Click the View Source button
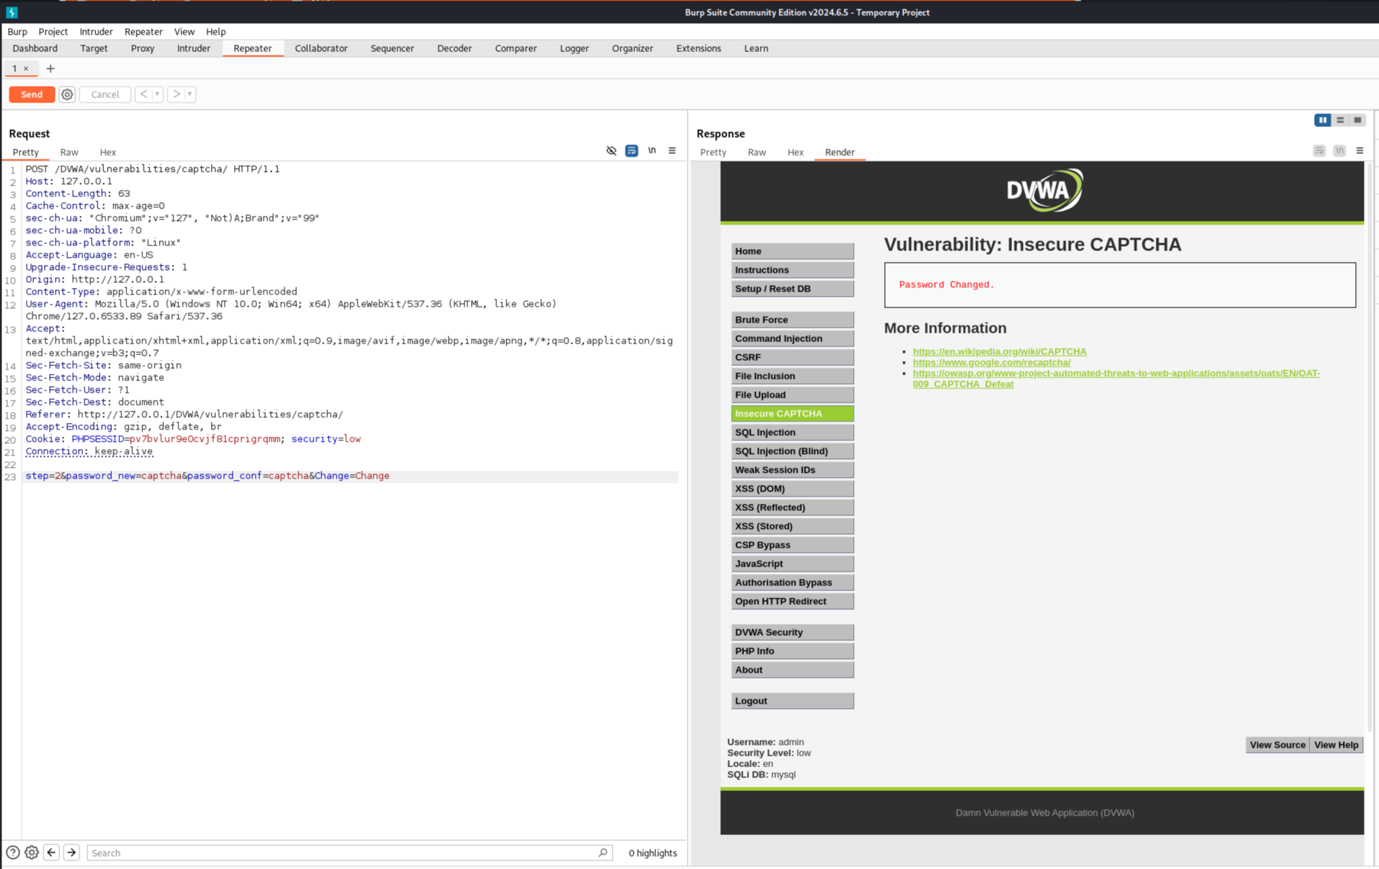The image size is (1379, 869). point(1277,745)
